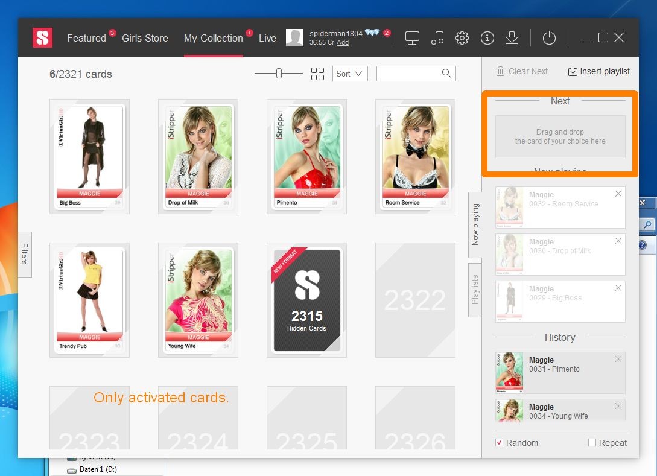The width and height of the screenshot is (657, 476).
Task: Open the fullscreen monitor display icon
Action: 412,38
